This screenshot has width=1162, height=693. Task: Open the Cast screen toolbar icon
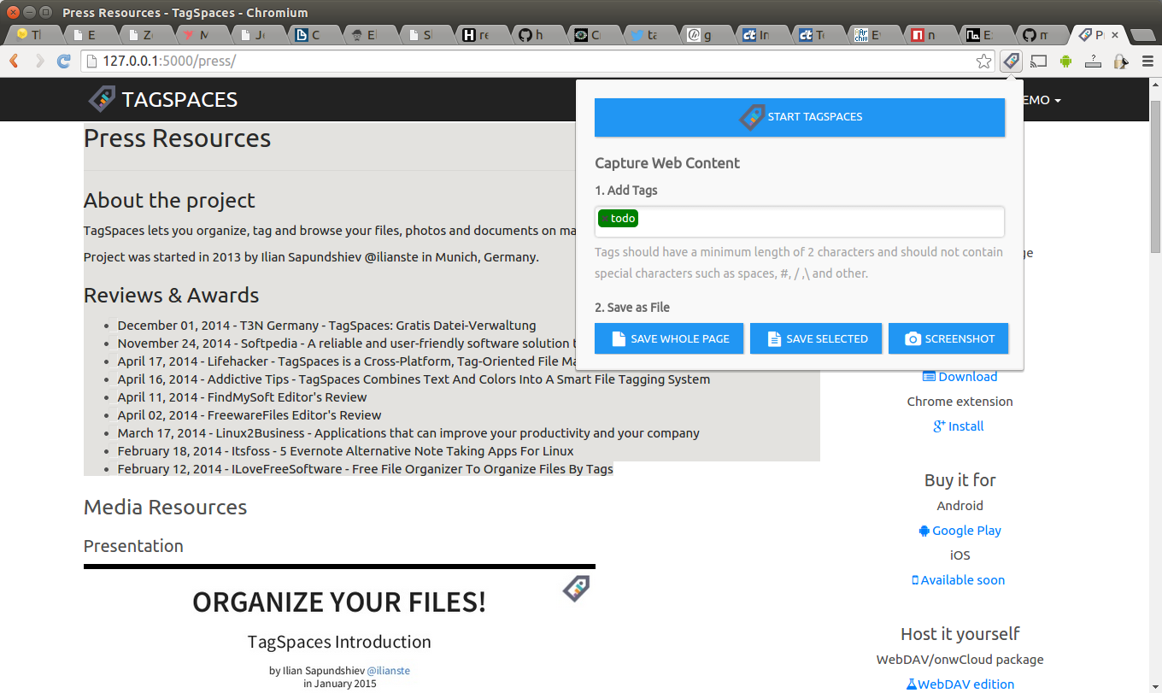click(x=1038, y=61)
